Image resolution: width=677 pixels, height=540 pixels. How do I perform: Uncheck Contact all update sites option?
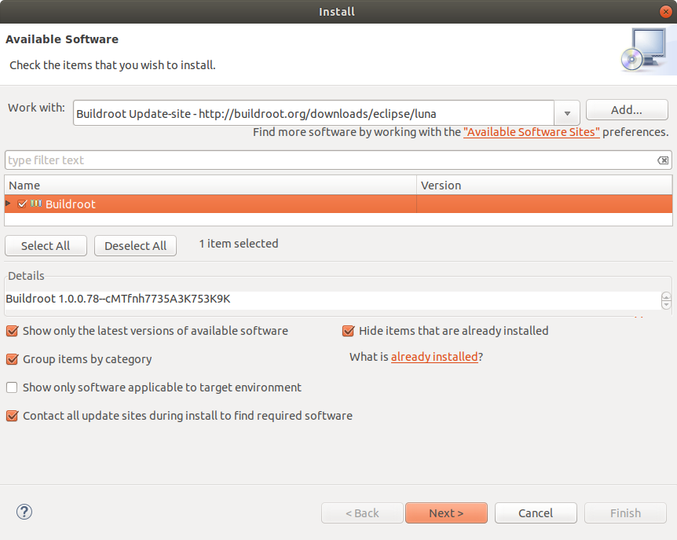(x=12, y=416)
